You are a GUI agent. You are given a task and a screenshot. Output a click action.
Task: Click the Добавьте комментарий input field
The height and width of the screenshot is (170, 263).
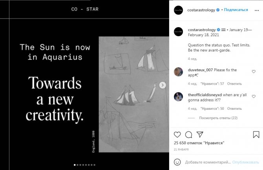pos(208,162)
